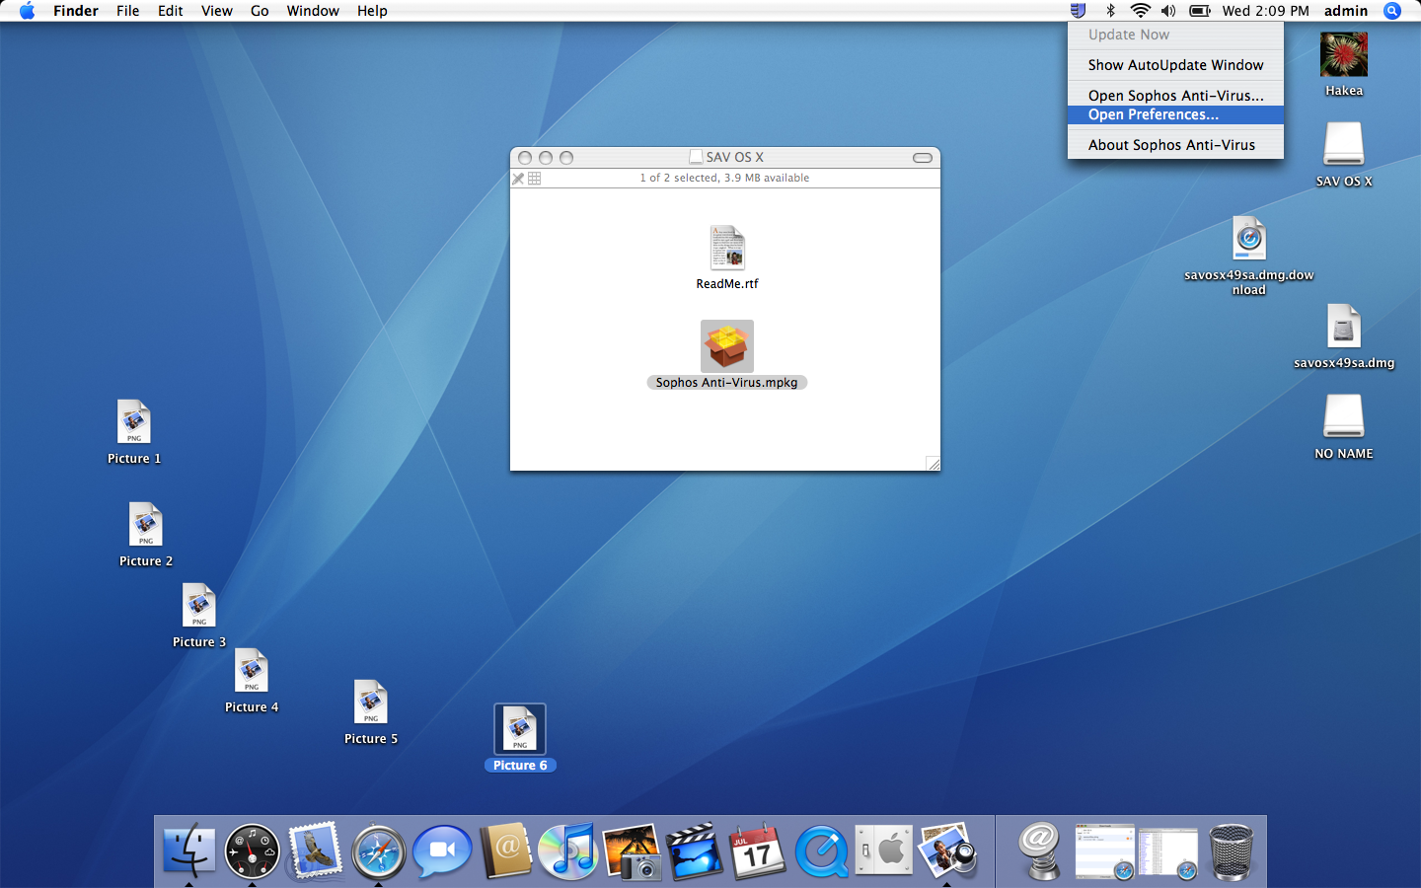Viewport: 1421px width, 888px height.
Task: Open iPhoto from the Dock
Action: [632, 851]
